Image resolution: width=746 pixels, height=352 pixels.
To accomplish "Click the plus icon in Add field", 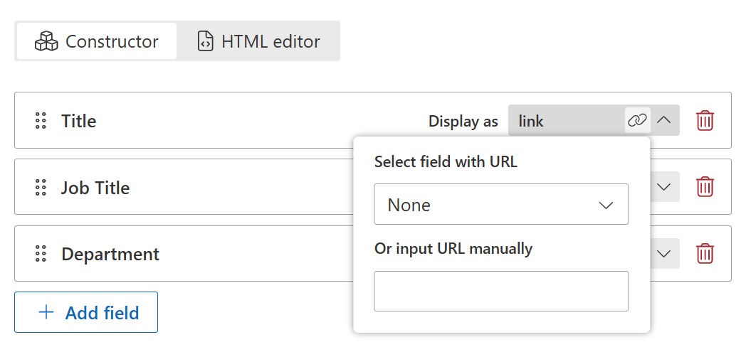I will [46, 312].
